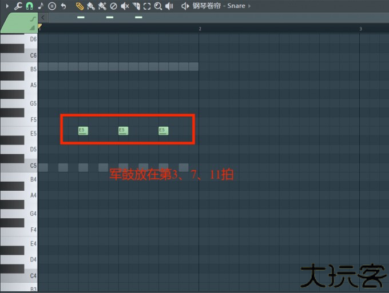Select the paint brush tool
This screenshot has height=293, width=389.
tap(90, 6)
